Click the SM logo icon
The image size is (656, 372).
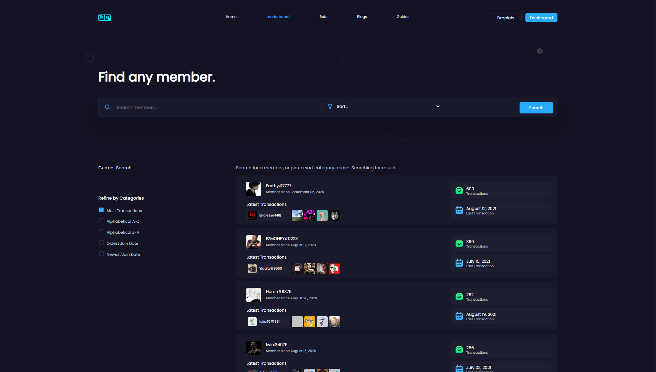click(104, 18)
